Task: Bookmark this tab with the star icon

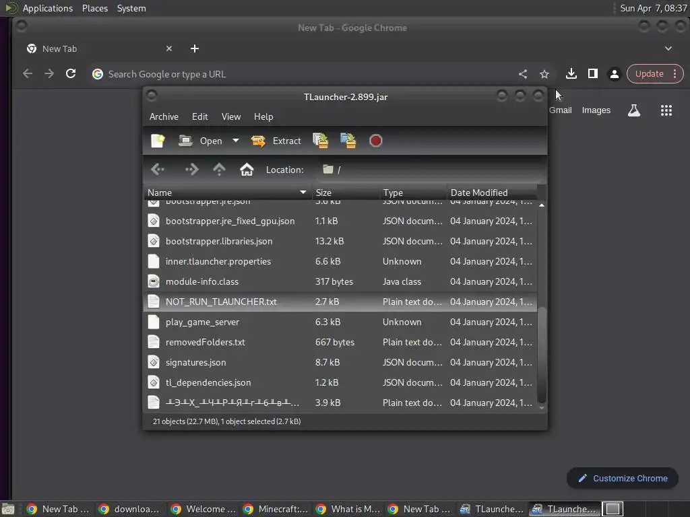Action: click(544, 74)
